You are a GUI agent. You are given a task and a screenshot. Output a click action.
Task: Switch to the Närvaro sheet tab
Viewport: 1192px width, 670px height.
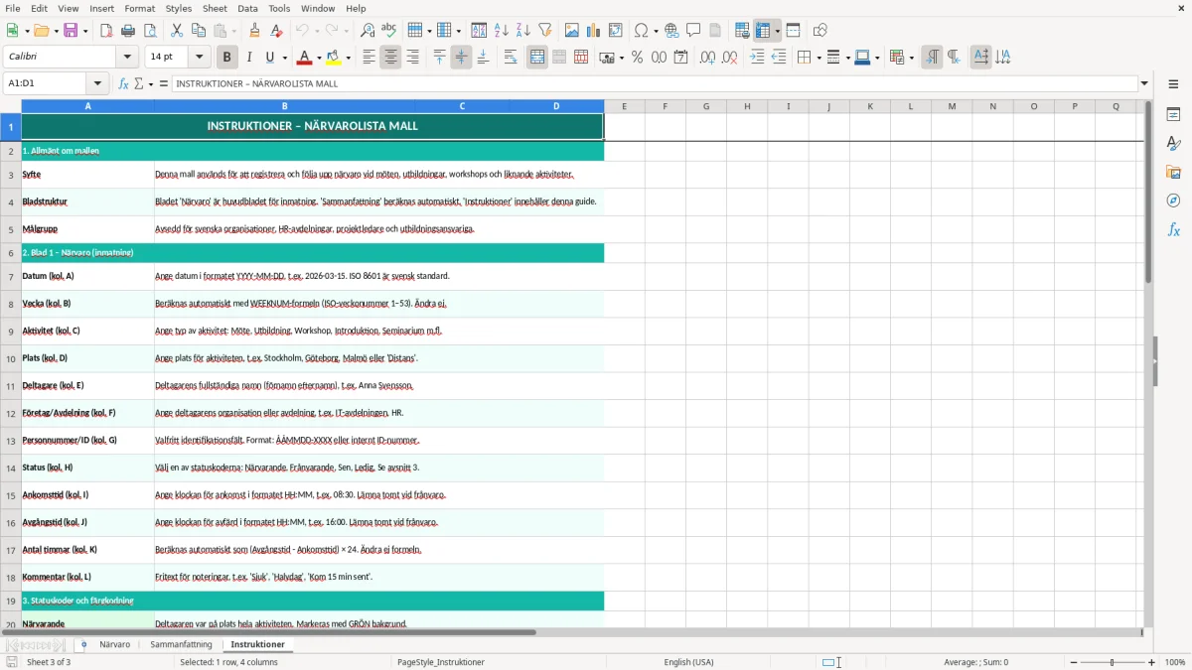pos(115,644)
